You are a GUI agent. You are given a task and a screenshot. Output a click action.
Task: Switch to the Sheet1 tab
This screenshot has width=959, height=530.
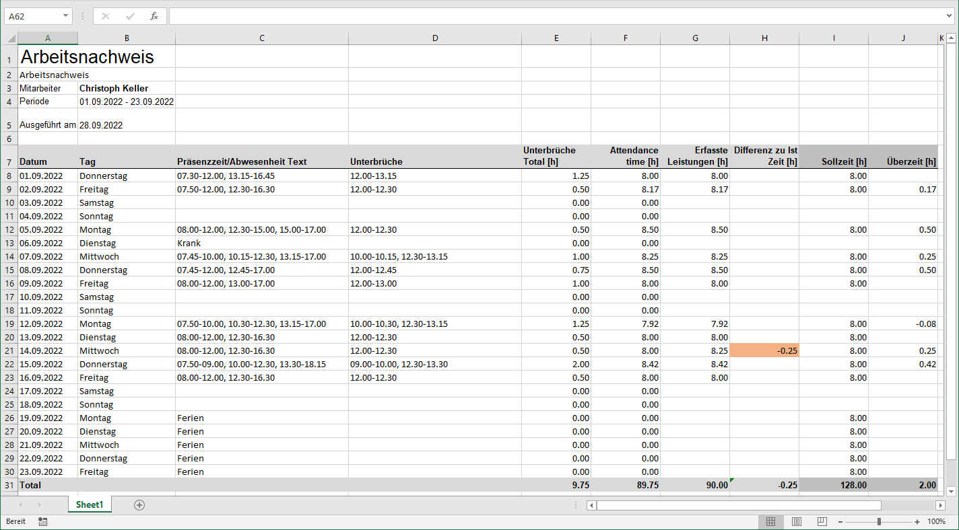coord(89,504)
